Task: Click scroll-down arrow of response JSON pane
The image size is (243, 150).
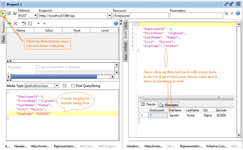Action: pyautogui.click(x=239, y=135)
